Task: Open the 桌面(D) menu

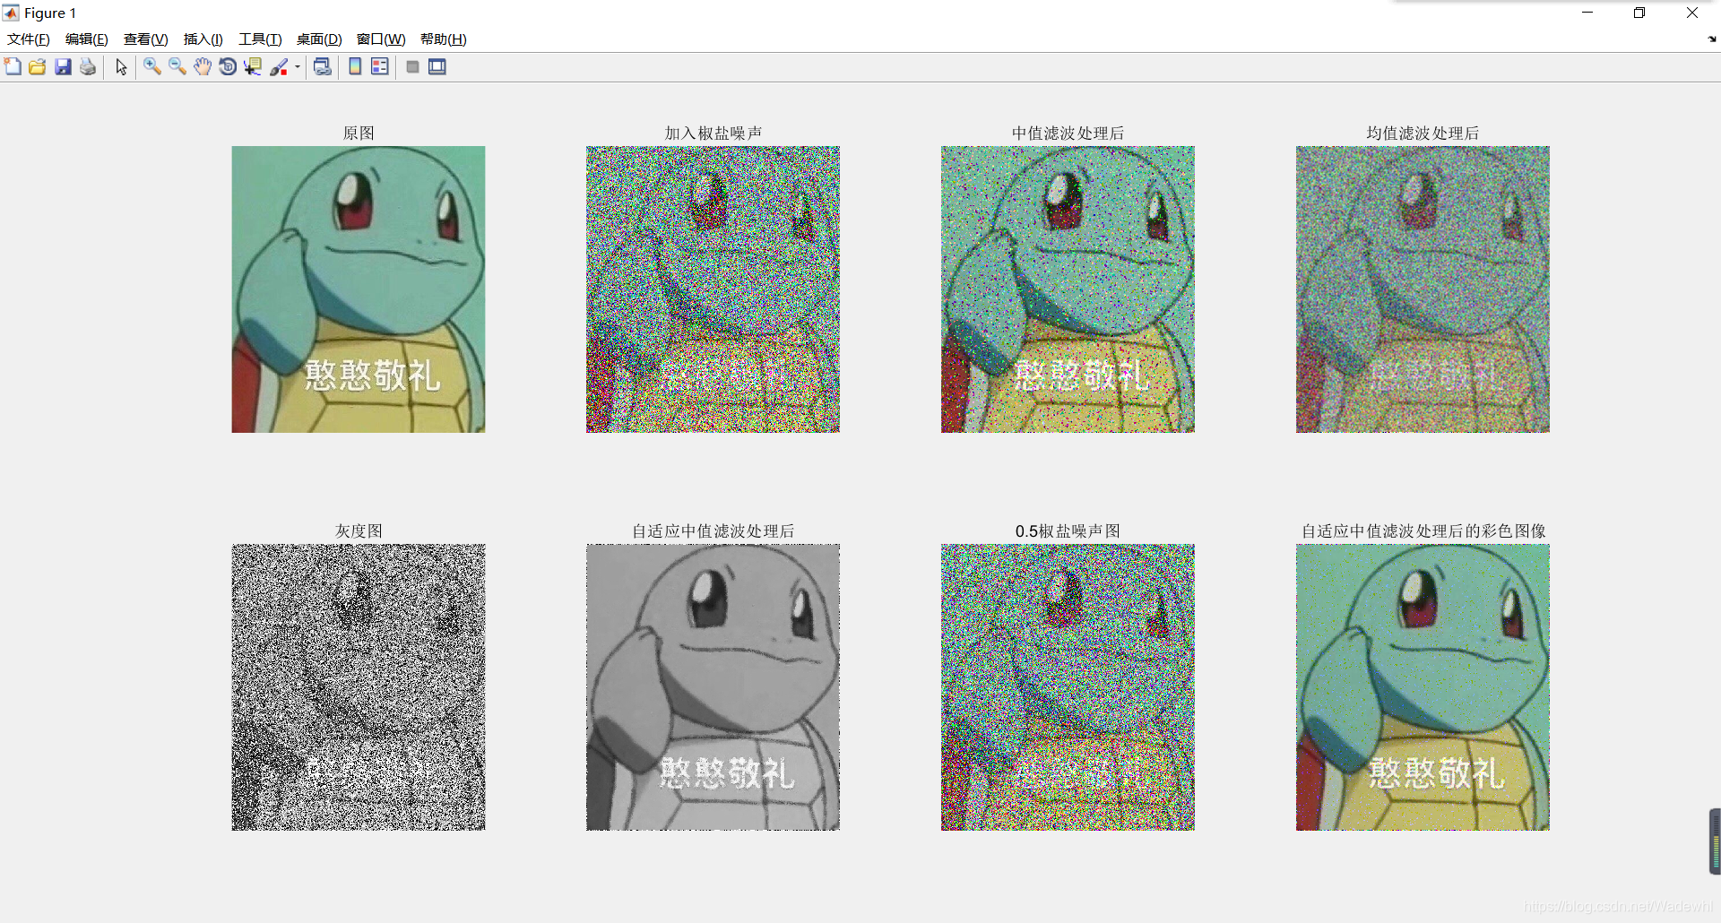Action: coord(319,39)
